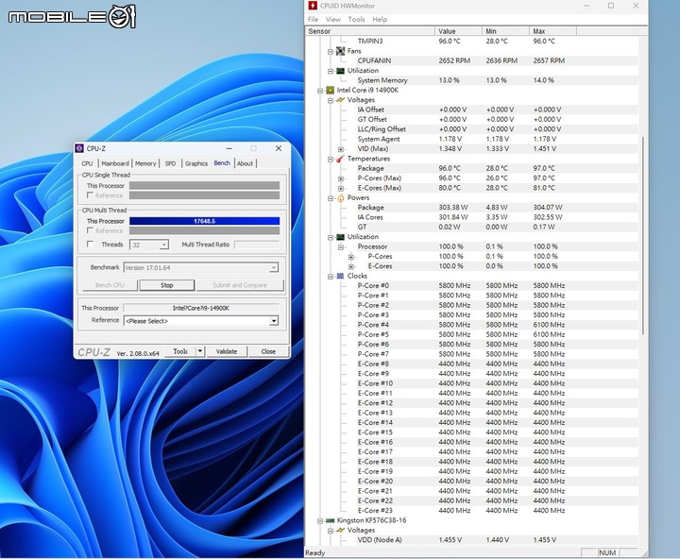Click the Min column header
Image resolution: width=680 pixels, height=559 pixels.
(x=505, y=31)
